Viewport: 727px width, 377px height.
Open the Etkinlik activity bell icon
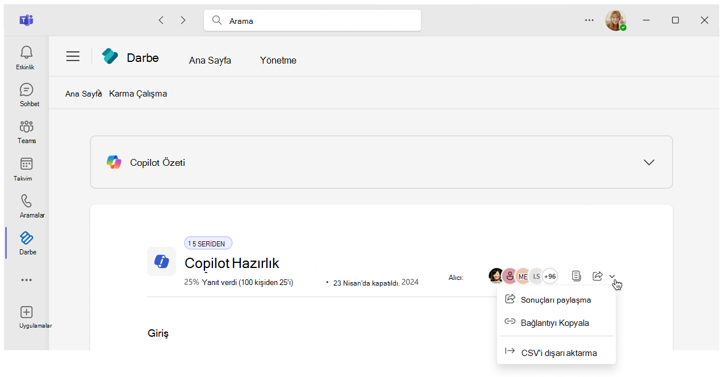pos(26,53)
